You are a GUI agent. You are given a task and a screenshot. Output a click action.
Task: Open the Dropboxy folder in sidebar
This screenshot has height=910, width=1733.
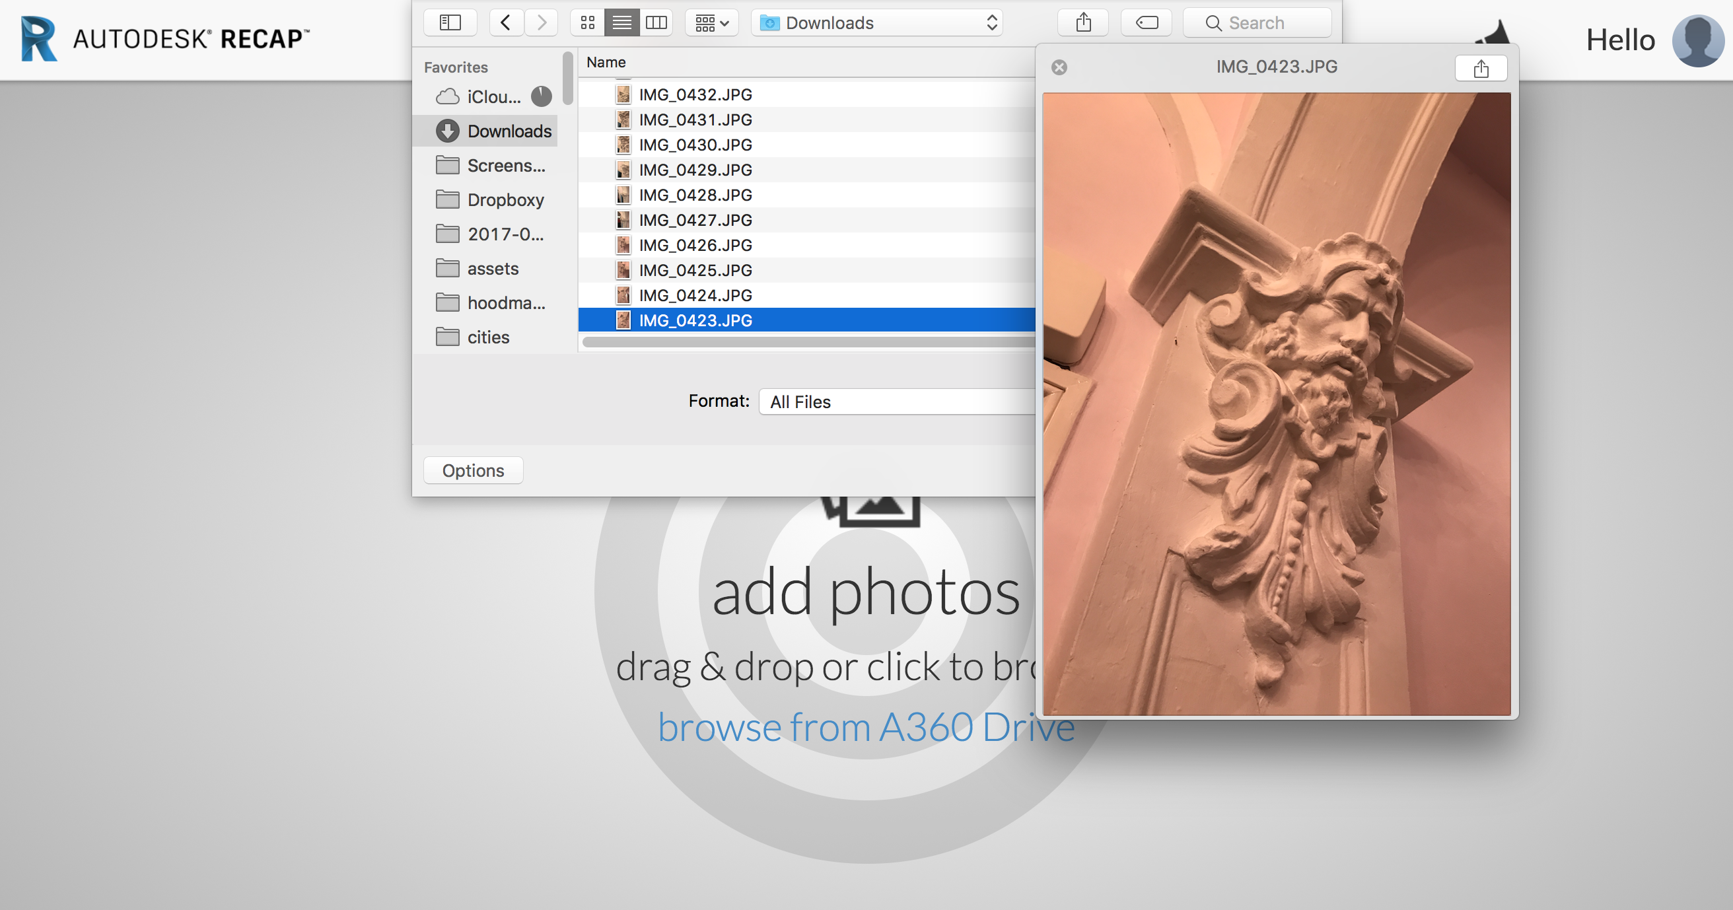pos(505,199)
